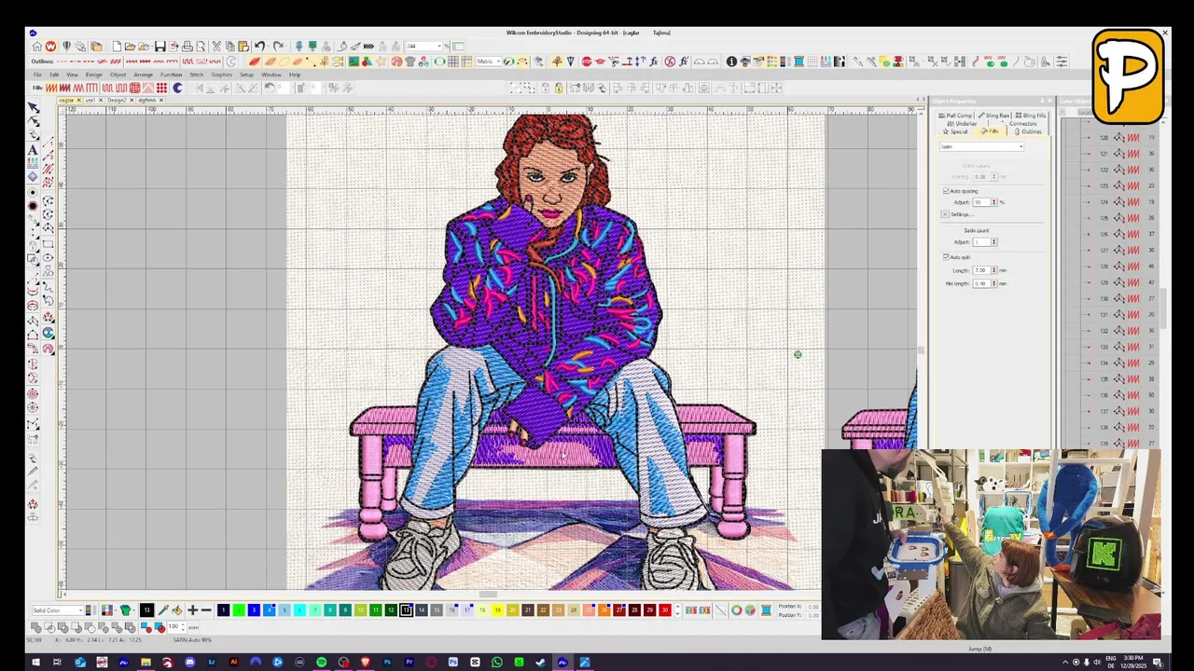The height and width of the screenshot is (671, 1194).
Task: Expand Settings with the arrow button
Action: 945,214
